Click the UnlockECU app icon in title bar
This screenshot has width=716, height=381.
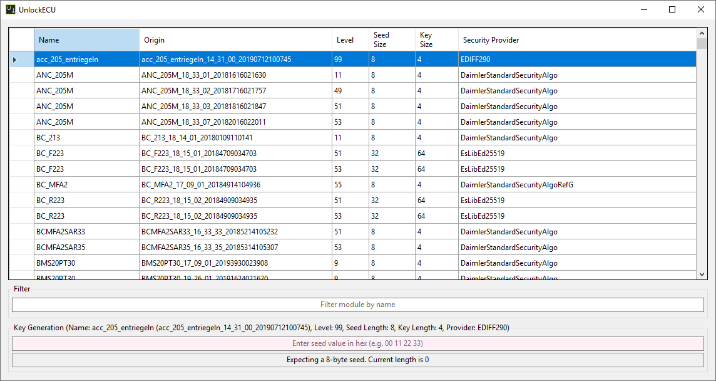click(x=10, y=9)
